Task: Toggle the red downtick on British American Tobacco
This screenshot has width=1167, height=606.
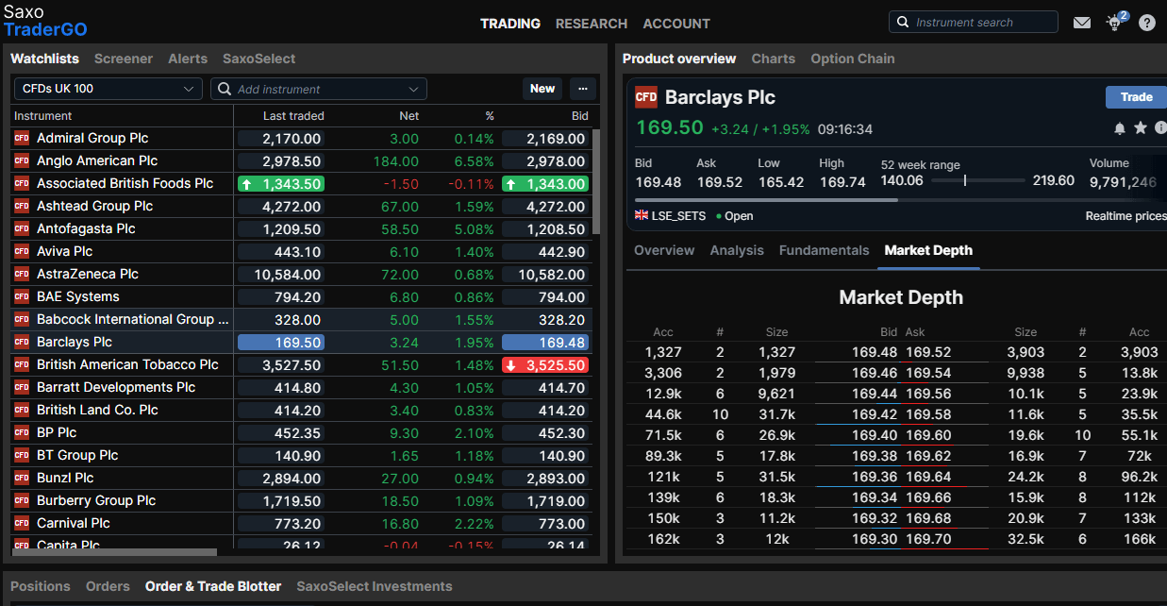Action: click(x=510, y=364)
